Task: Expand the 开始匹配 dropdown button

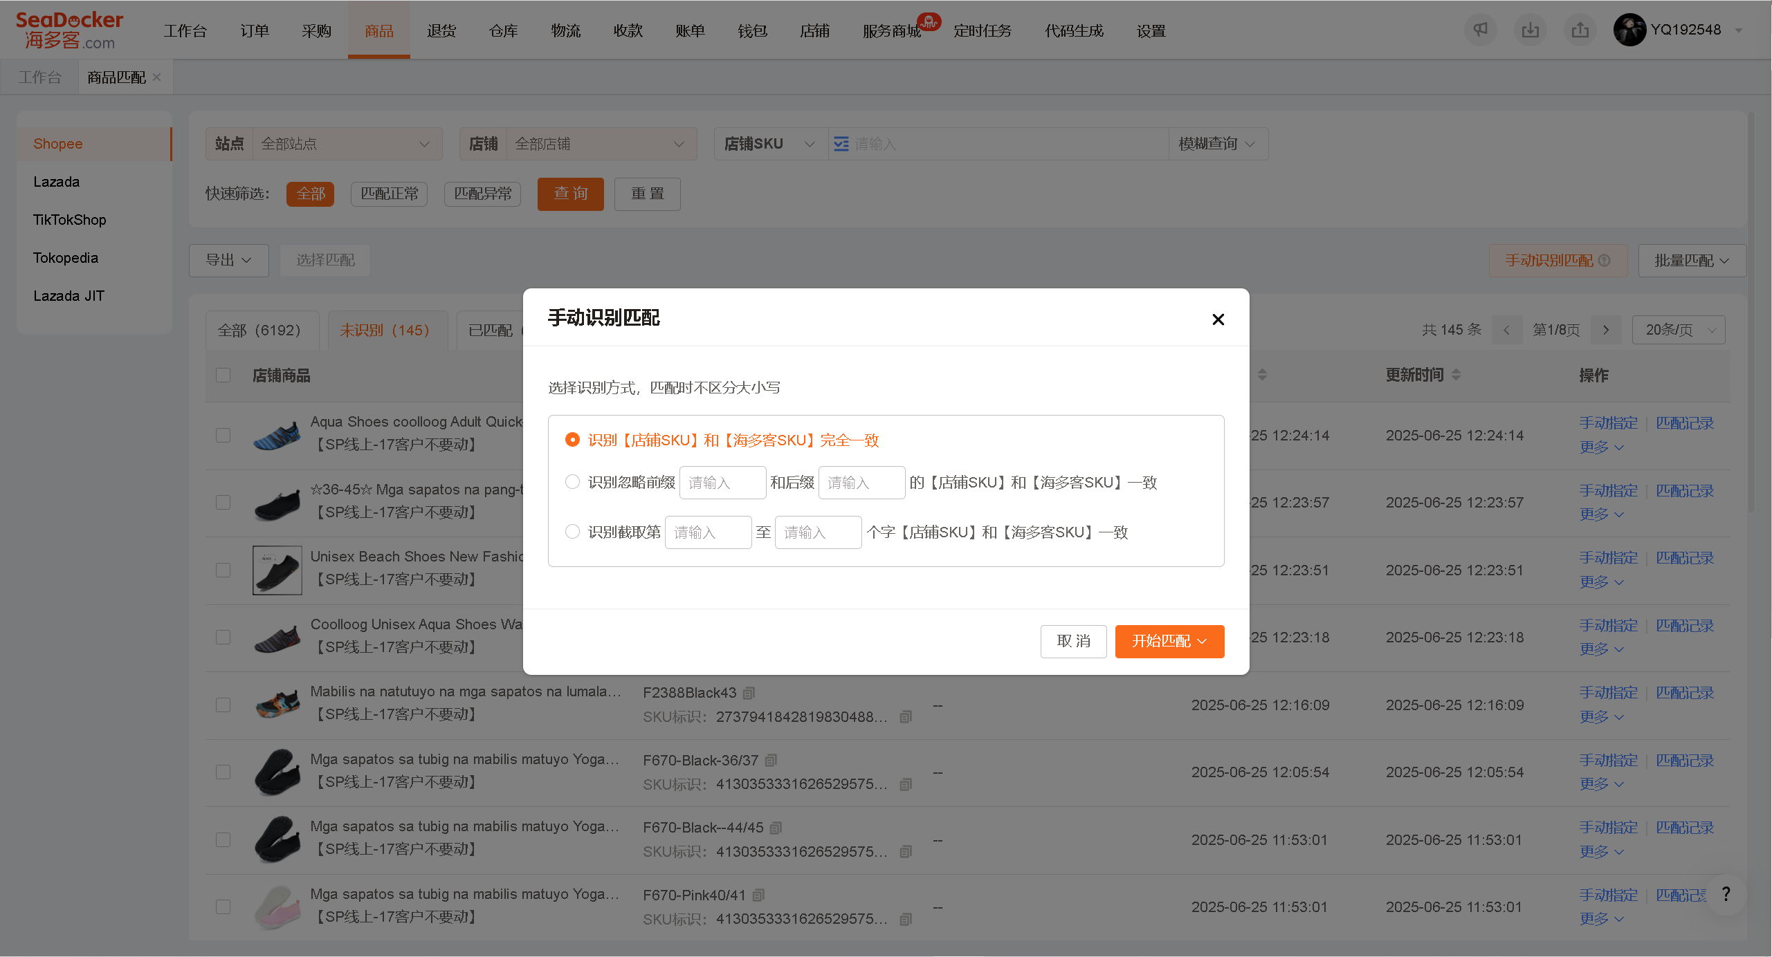Action: click(x=1169, y=642)
